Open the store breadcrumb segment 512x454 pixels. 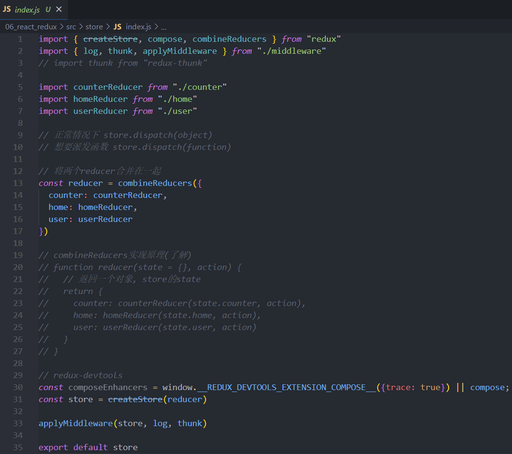[x=94, y=27]
